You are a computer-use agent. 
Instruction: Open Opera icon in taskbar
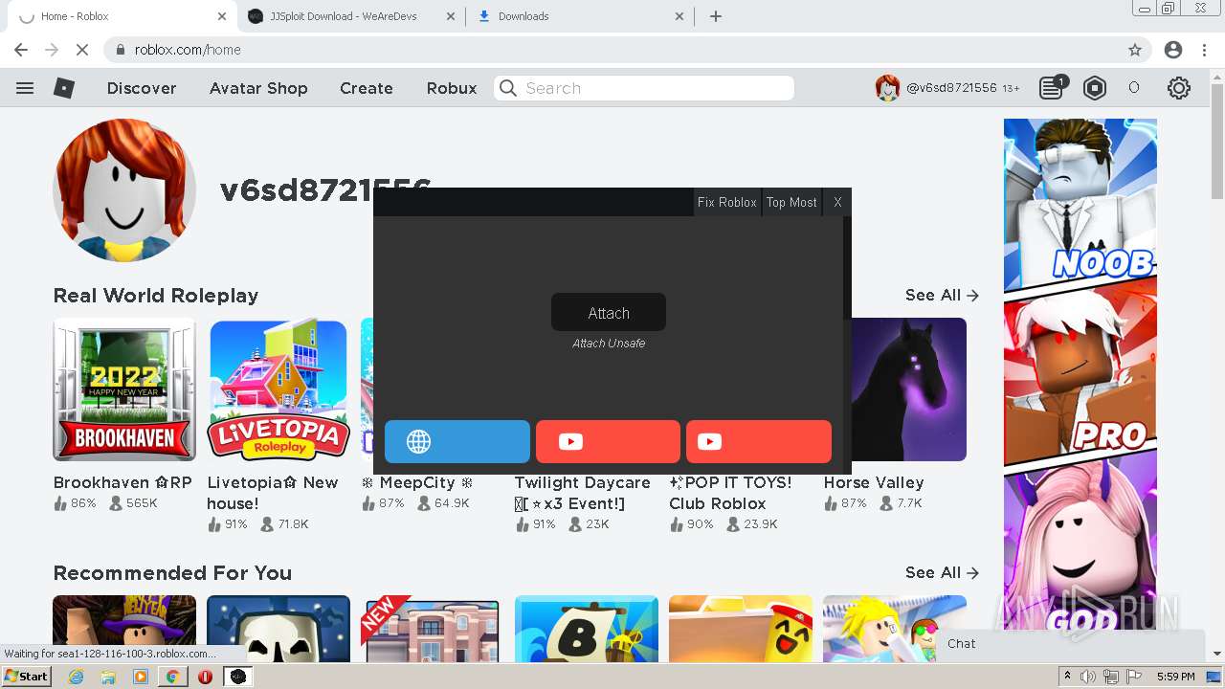(205, 677)
